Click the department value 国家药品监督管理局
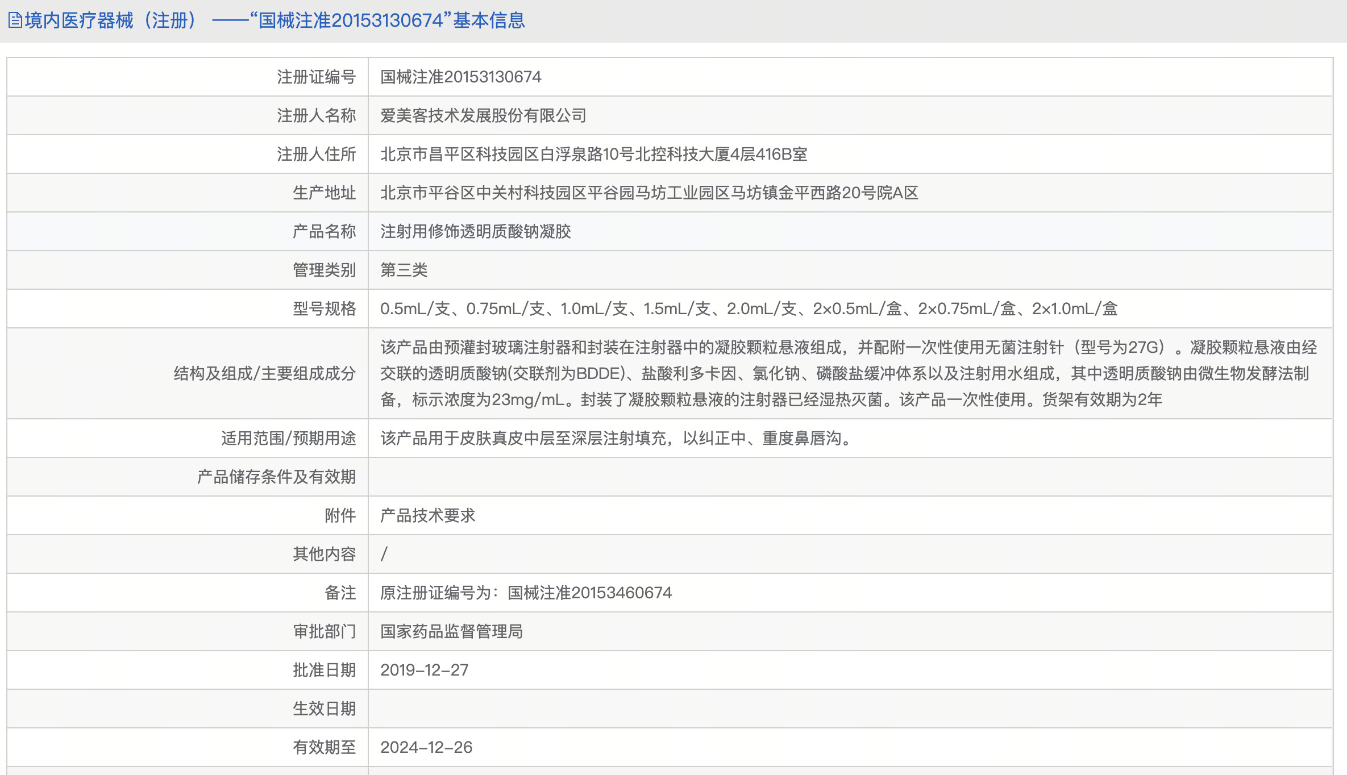Image resolution: width=1347 pixels, height=775 pixels. pos(452,631)
